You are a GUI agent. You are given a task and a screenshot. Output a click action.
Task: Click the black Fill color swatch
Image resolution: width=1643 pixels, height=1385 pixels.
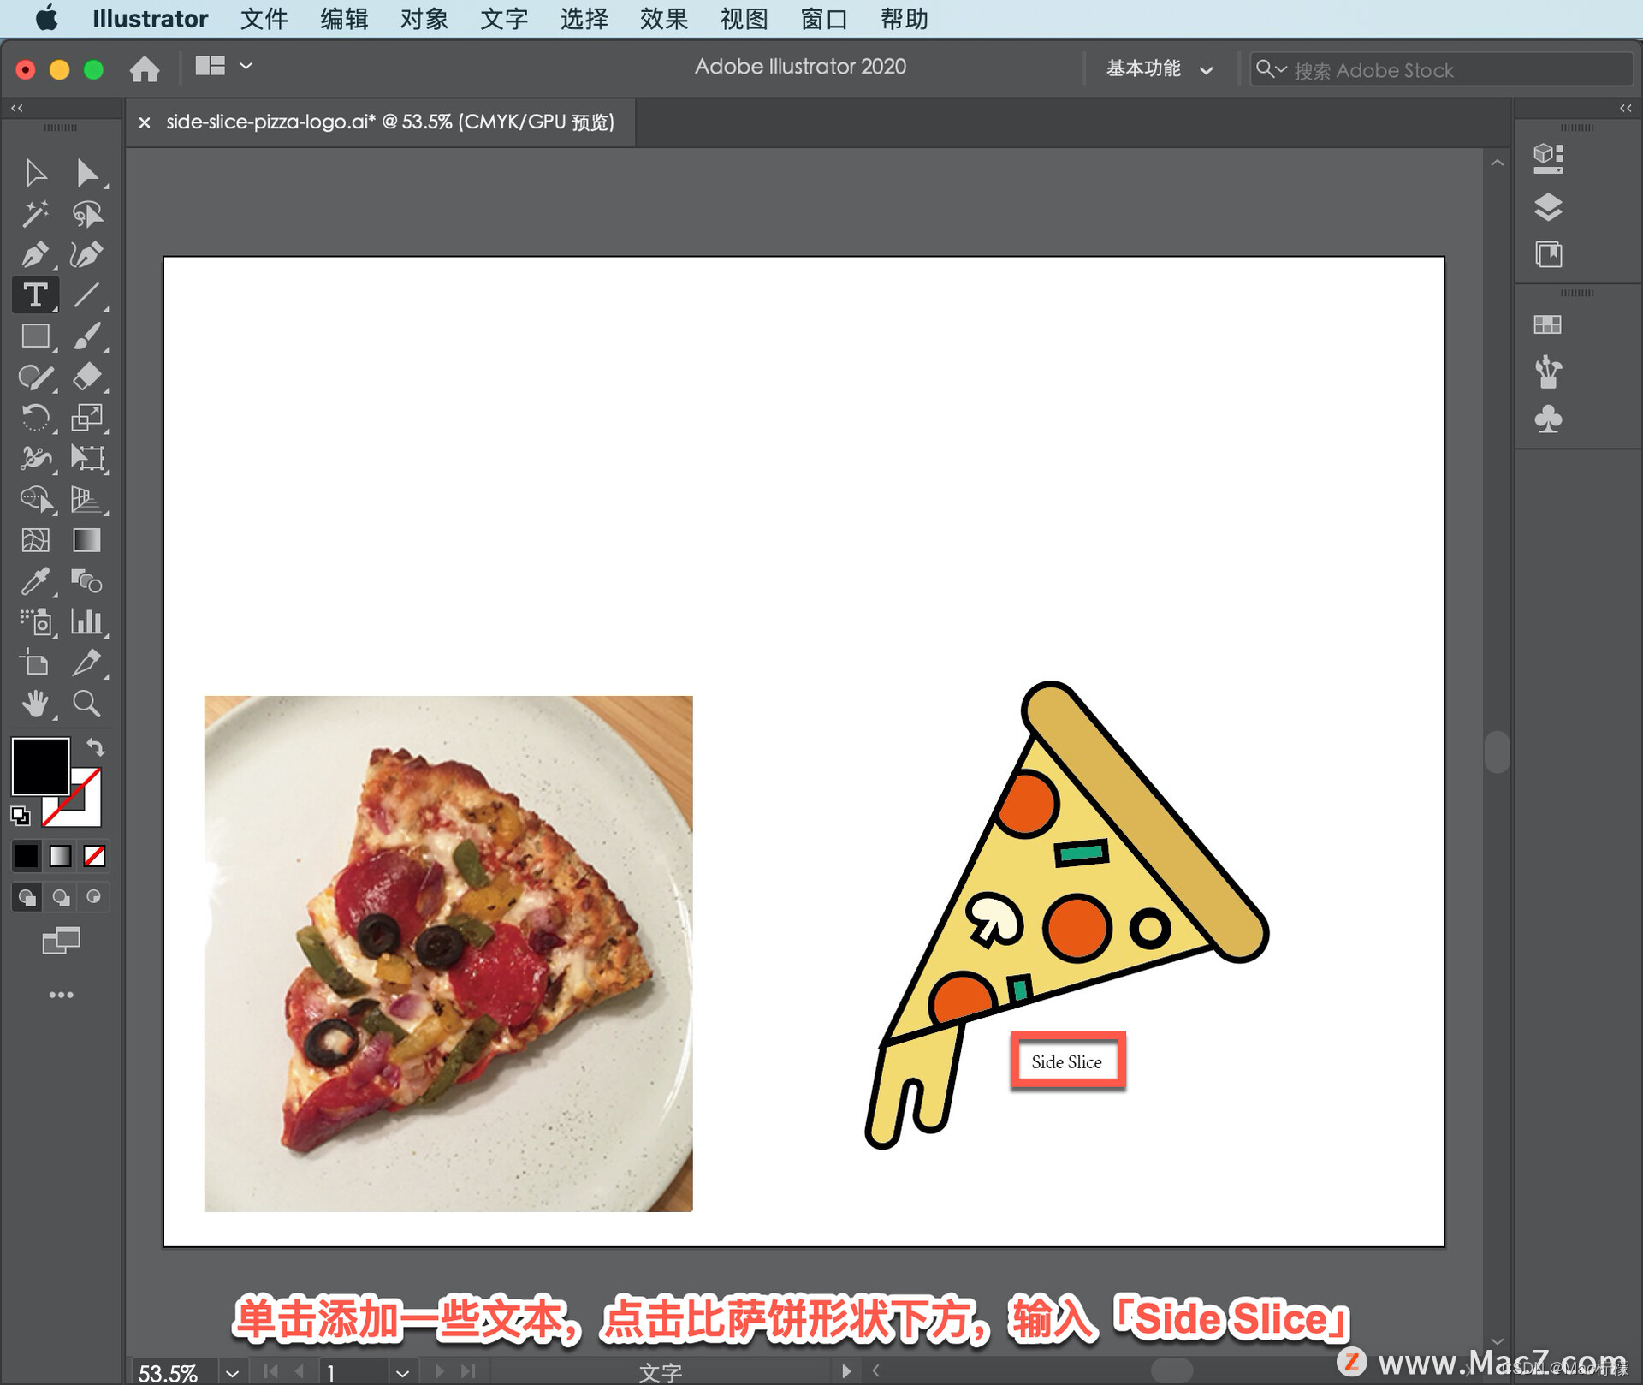(x=39, y=764)
